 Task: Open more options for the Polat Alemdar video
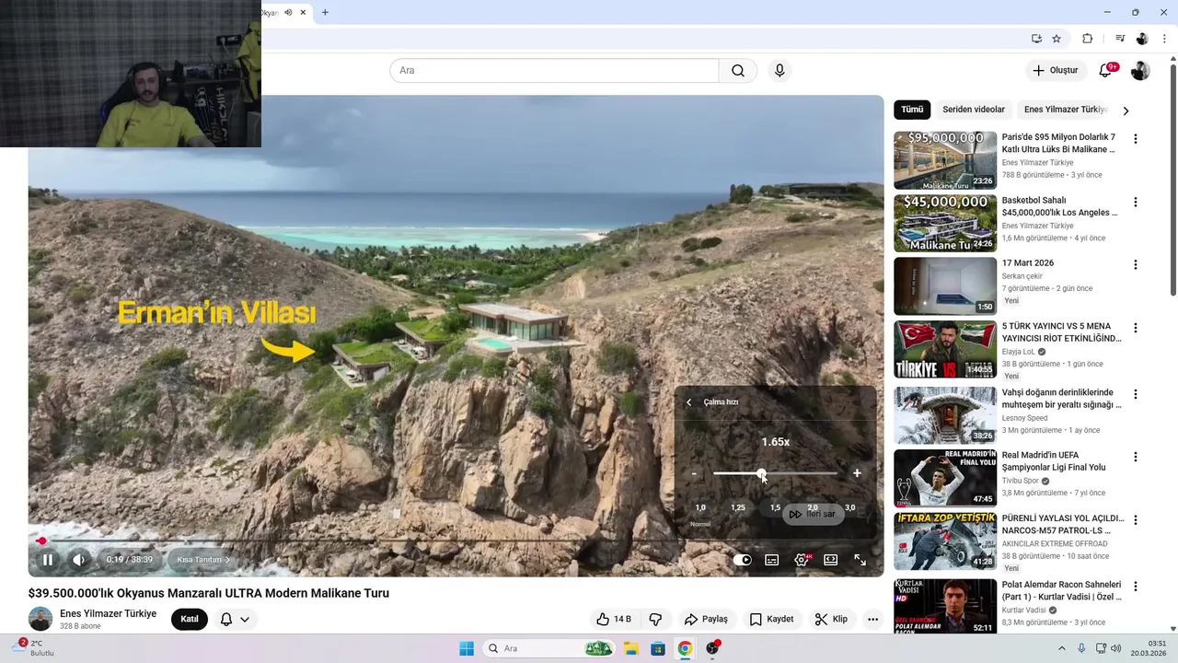click(x=1136, y=587)
